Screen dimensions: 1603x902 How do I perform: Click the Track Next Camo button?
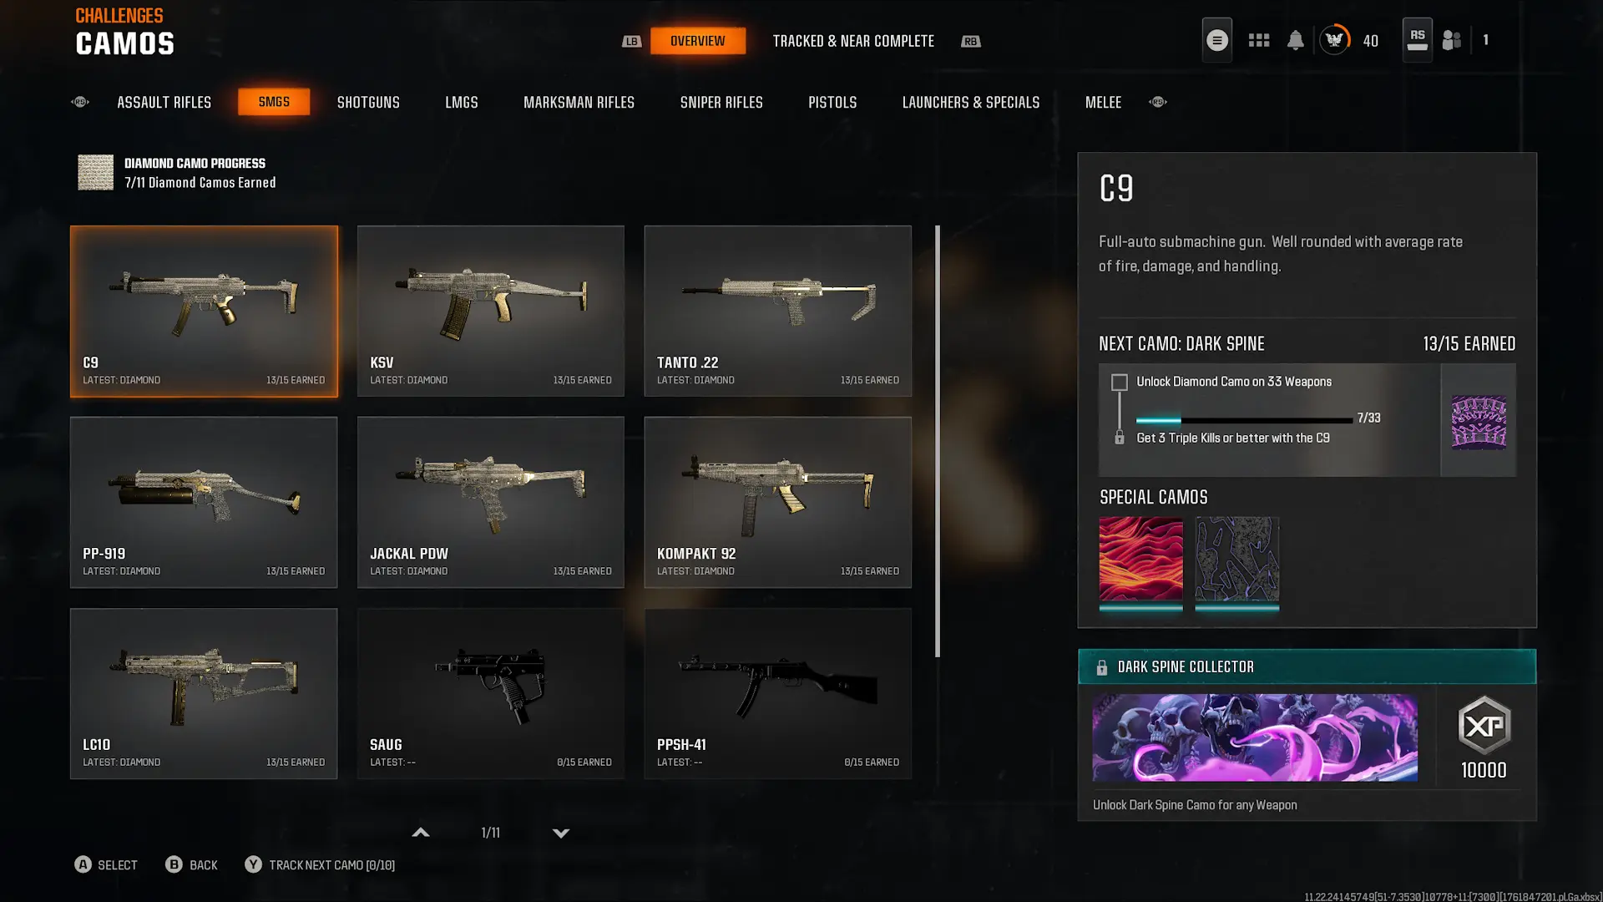pos(320,865)
